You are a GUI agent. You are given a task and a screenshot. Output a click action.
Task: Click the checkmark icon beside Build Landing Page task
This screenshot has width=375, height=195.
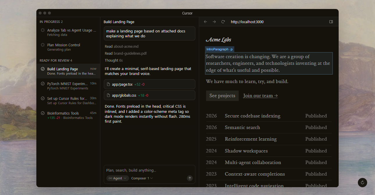(43, 69)
